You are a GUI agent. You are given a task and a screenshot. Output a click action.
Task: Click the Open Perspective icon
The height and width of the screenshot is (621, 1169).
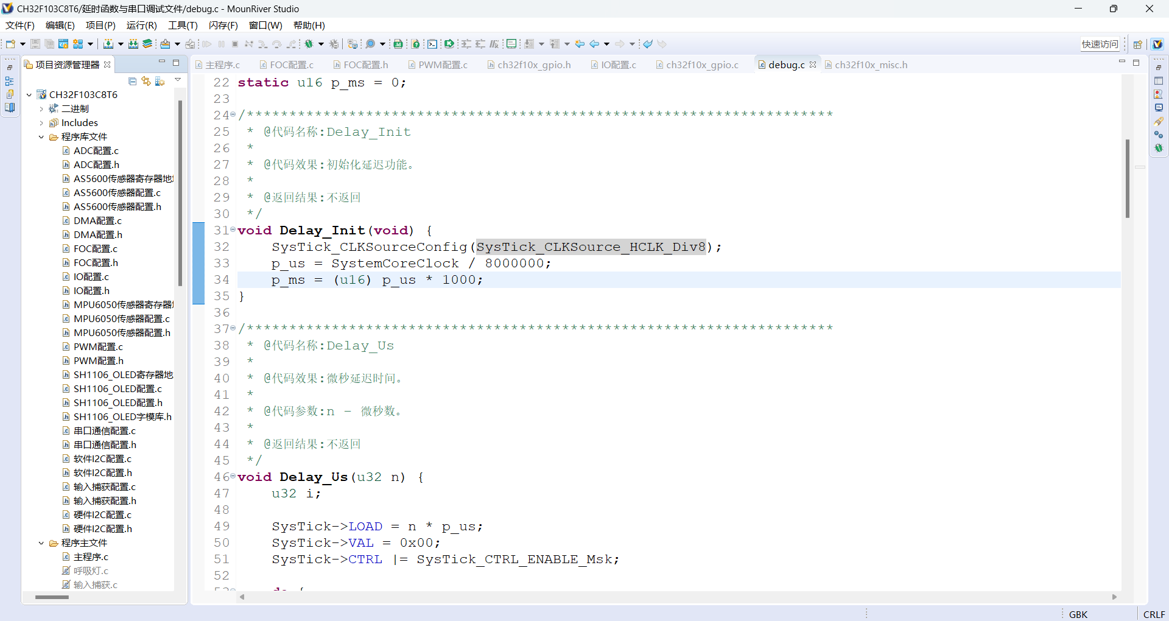click(1138, 44)
